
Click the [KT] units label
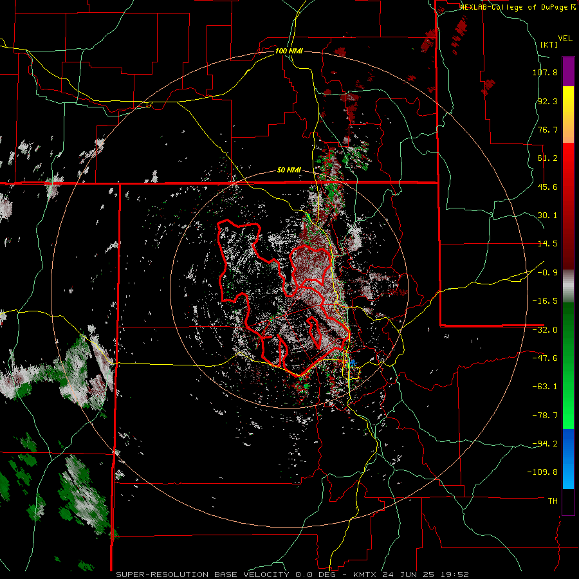click(x=549, y=44)
